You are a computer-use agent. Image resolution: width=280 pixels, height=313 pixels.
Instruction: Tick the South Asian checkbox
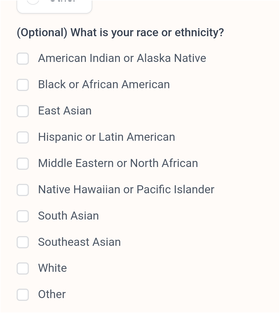pos(23,216)
